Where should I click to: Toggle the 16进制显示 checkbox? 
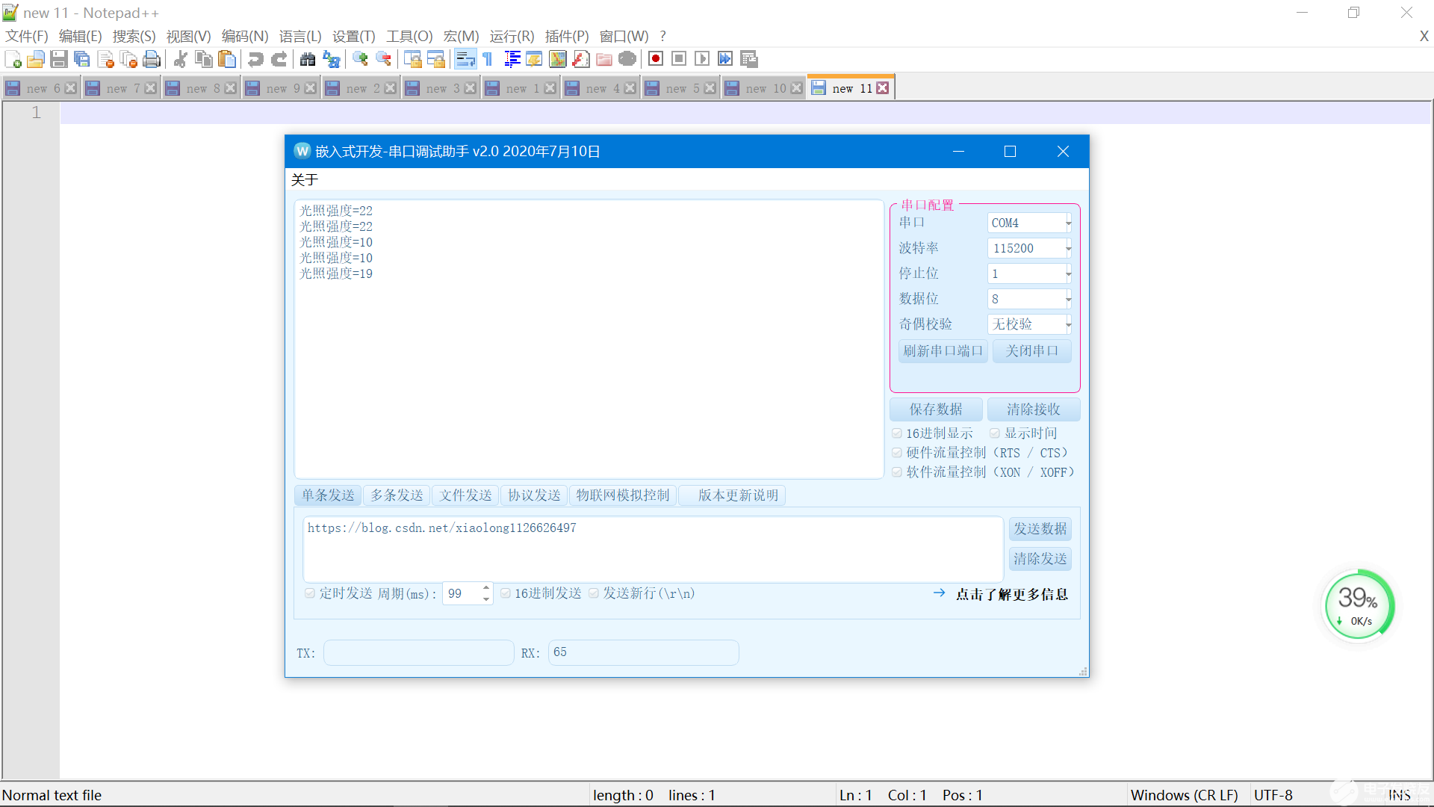896,433
